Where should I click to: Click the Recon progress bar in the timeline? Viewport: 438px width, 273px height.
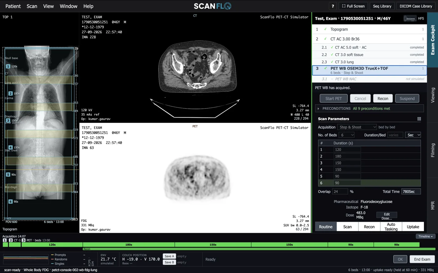click(x=259, y=249)
